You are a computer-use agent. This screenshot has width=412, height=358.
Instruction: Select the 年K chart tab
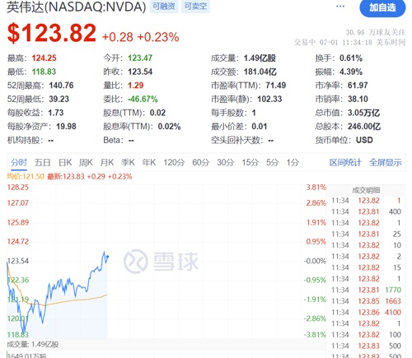point(149,162)
